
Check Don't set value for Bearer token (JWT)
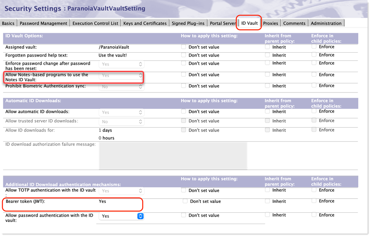click(x=185, y=201)
